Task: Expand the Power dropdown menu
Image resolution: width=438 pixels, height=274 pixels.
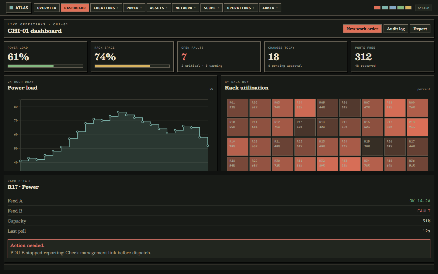Action: point(134,8)
